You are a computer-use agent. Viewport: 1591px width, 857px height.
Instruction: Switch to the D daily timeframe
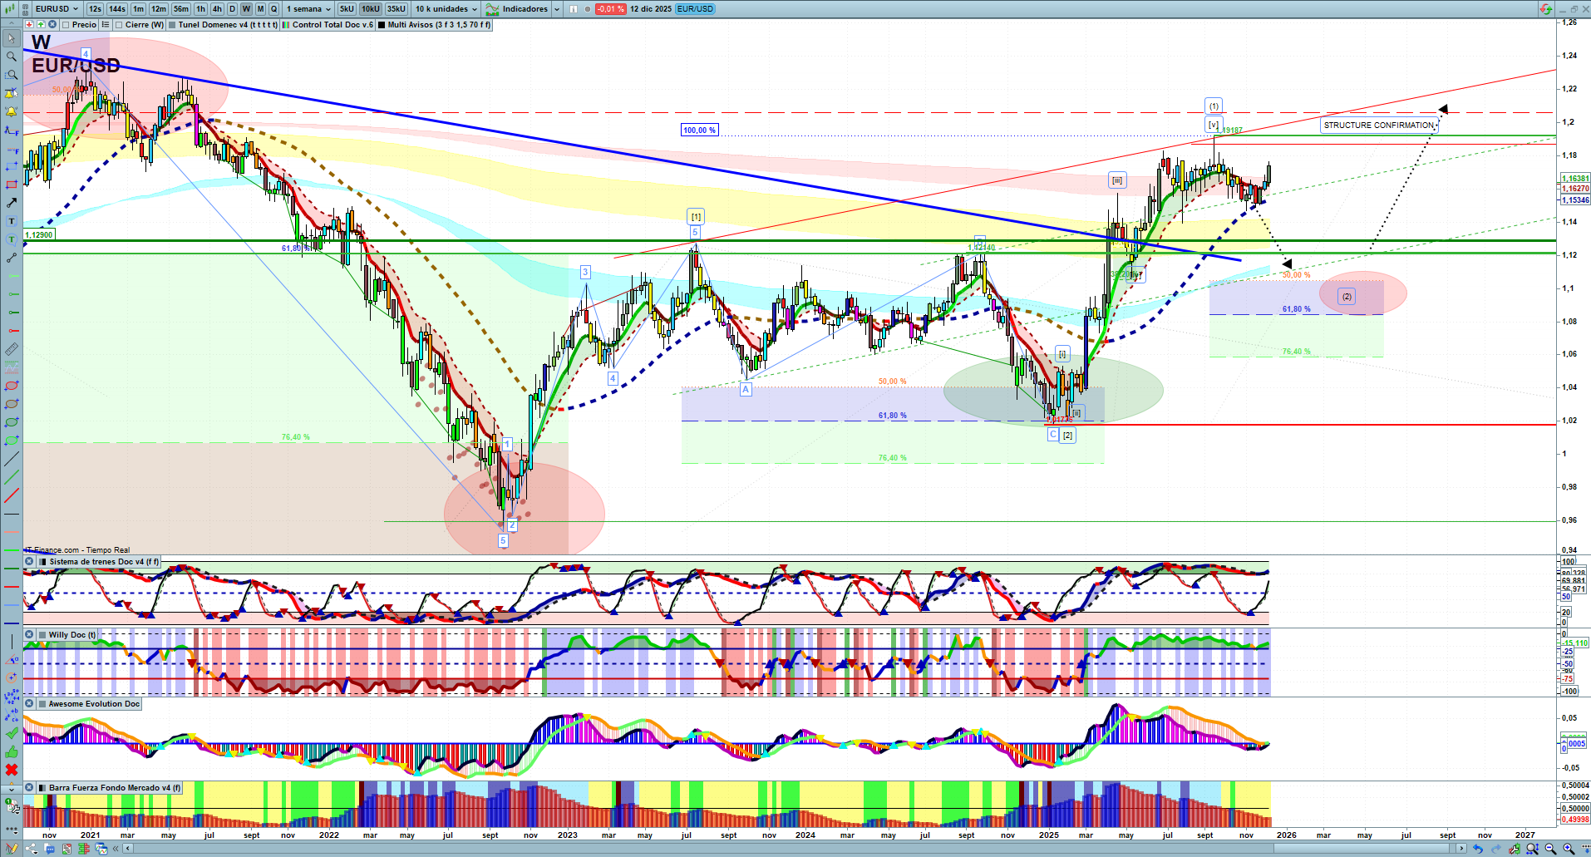pyautogui.click(x=233, y=9)
